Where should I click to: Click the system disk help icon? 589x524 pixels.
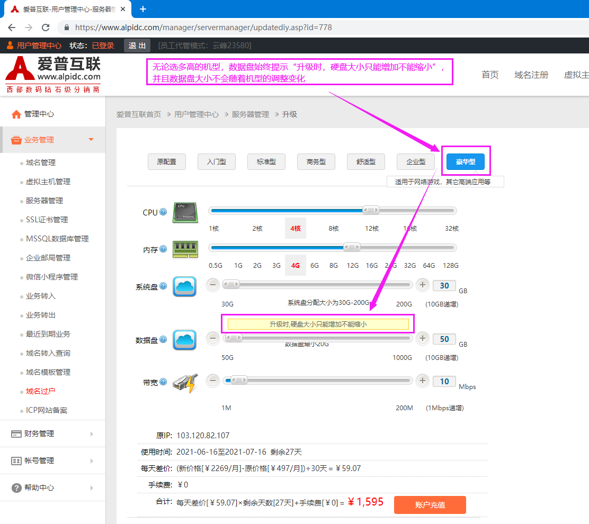(163, 286)
